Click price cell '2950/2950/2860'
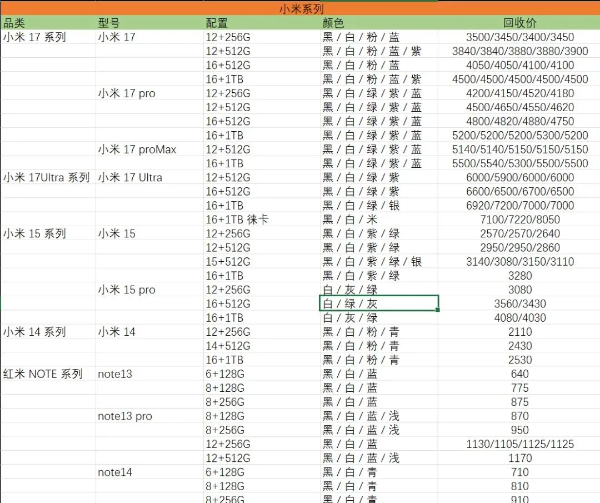This screenshot has width=600, height=503. click(519, 248)
